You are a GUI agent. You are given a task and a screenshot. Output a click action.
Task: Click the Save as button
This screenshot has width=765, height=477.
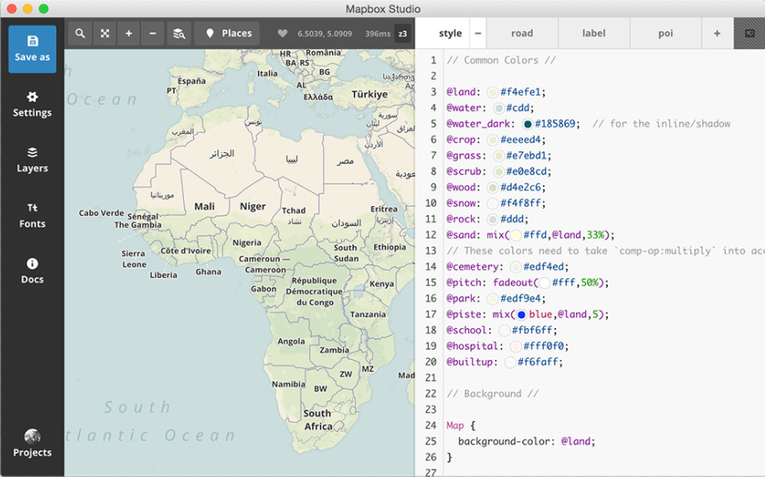click(32, 49)
